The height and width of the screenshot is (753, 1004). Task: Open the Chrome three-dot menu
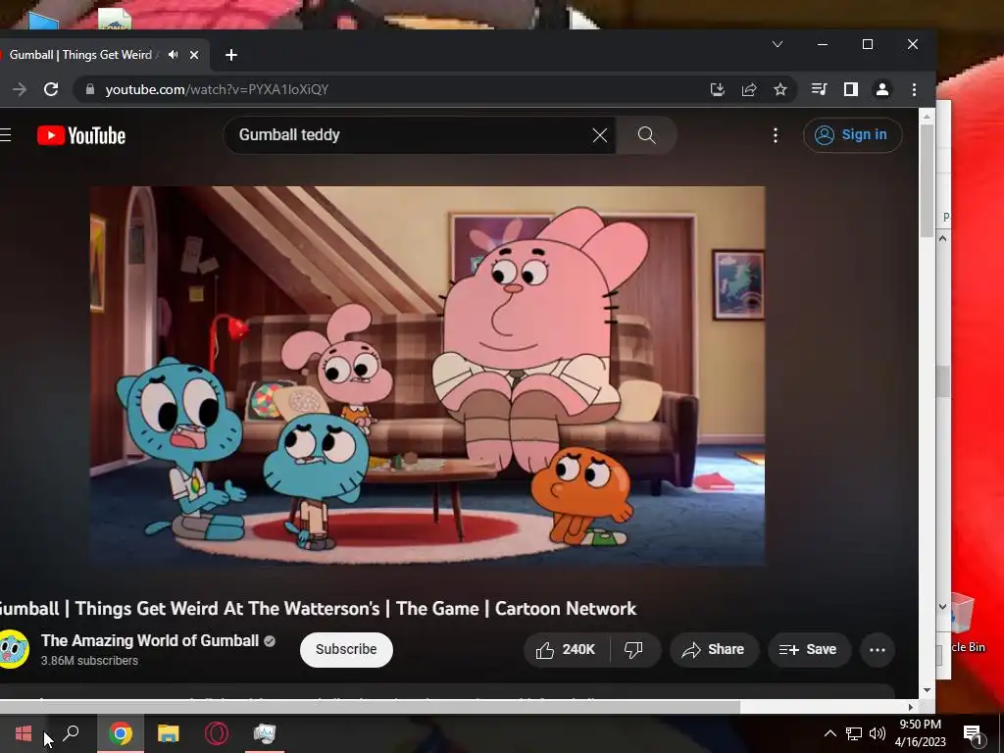(914, 89)
